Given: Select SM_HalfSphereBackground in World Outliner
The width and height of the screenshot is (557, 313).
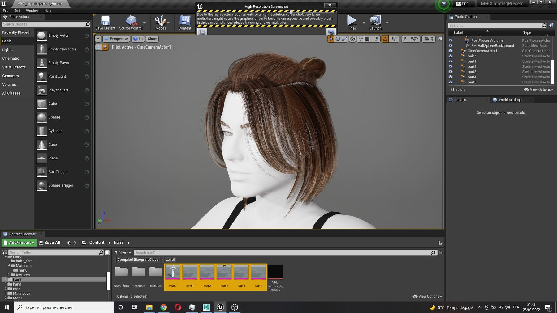Looking at the screenshot, I should pyautogui.click(x=492, y=46).
